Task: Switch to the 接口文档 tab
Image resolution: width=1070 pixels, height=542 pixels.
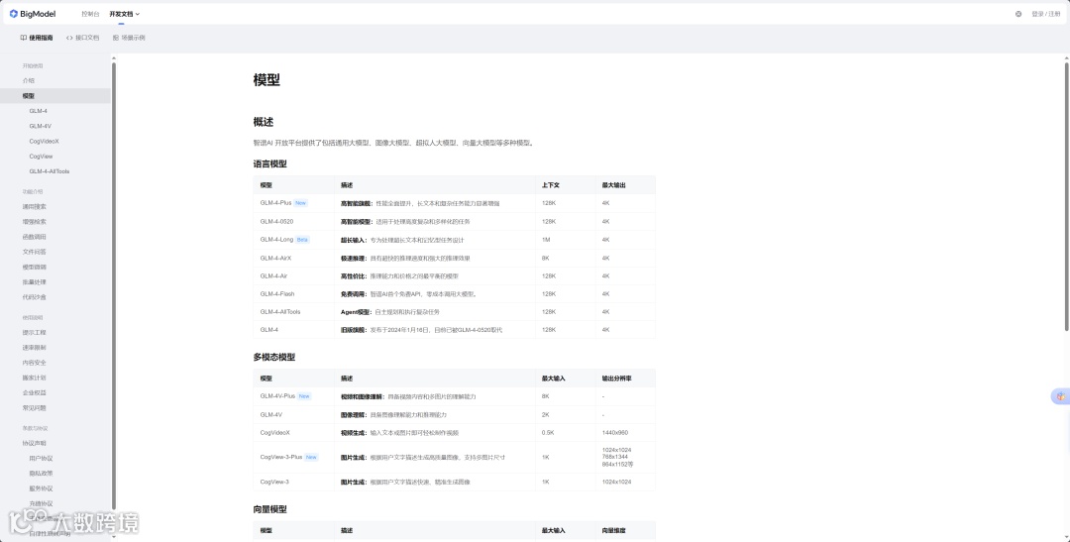Action: [x=82, y=38]
